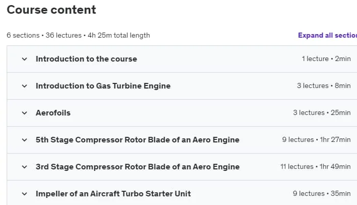Click the "9 lectures • 35min" label
The height and width of the screenshot is (205, 357).
[x=322, y=194]
